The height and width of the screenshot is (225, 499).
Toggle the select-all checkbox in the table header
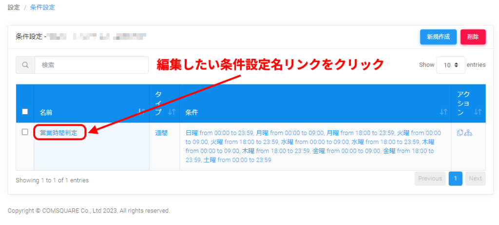pyautogui.click(x=25, y=112)
